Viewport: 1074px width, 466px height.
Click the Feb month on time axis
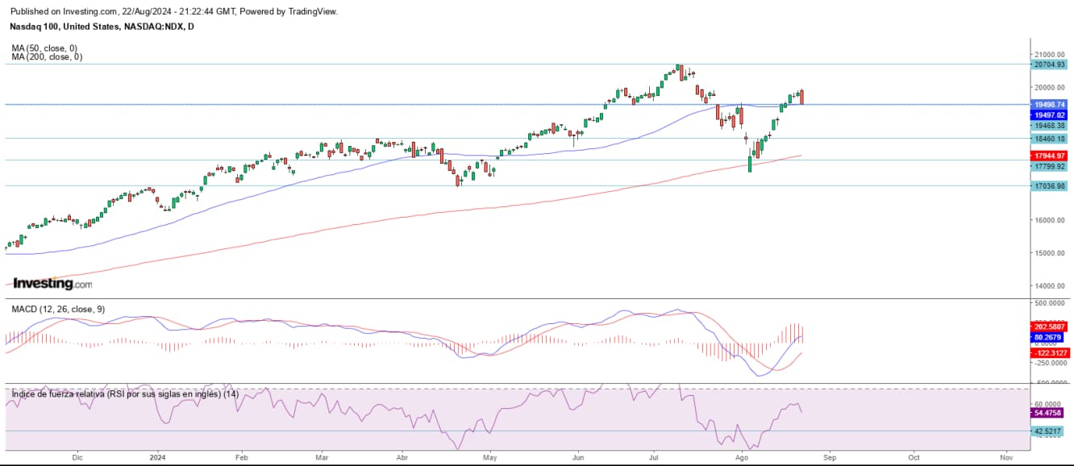(x=243, y=456)
